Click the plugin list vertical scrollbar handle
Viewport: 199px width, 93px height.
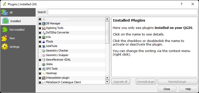click(x=107, y=32)
